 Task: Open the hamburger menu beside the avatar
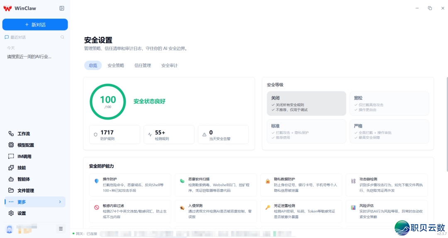tap(61, 228)
